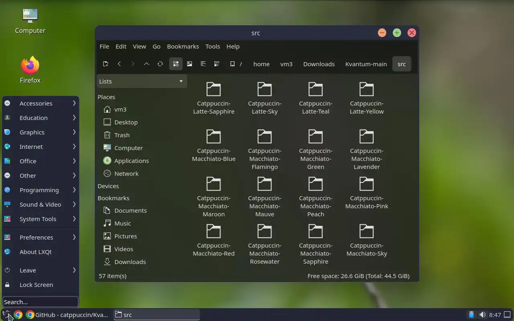The width and height of the screenshot is (514, 321).
Task: Switch to Icon View mode
Action: 176,64
